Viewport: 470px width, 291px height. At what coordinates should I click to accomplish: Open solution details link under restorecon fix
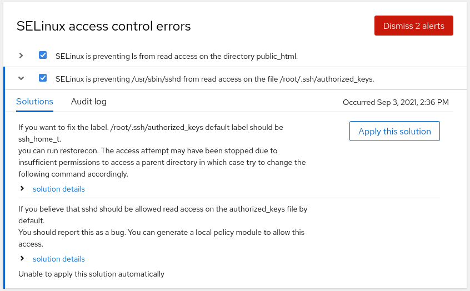tap(59, 189)
